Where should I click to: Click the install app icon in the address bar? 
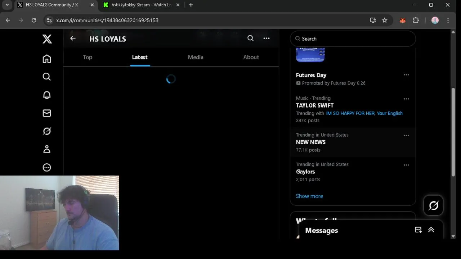tap(373, 20)
